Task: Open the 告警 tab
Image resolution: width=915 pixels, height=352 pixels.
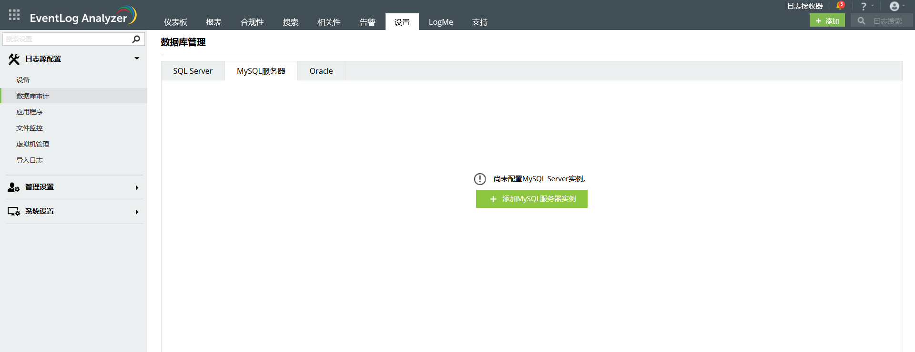Action: [367, 22]
